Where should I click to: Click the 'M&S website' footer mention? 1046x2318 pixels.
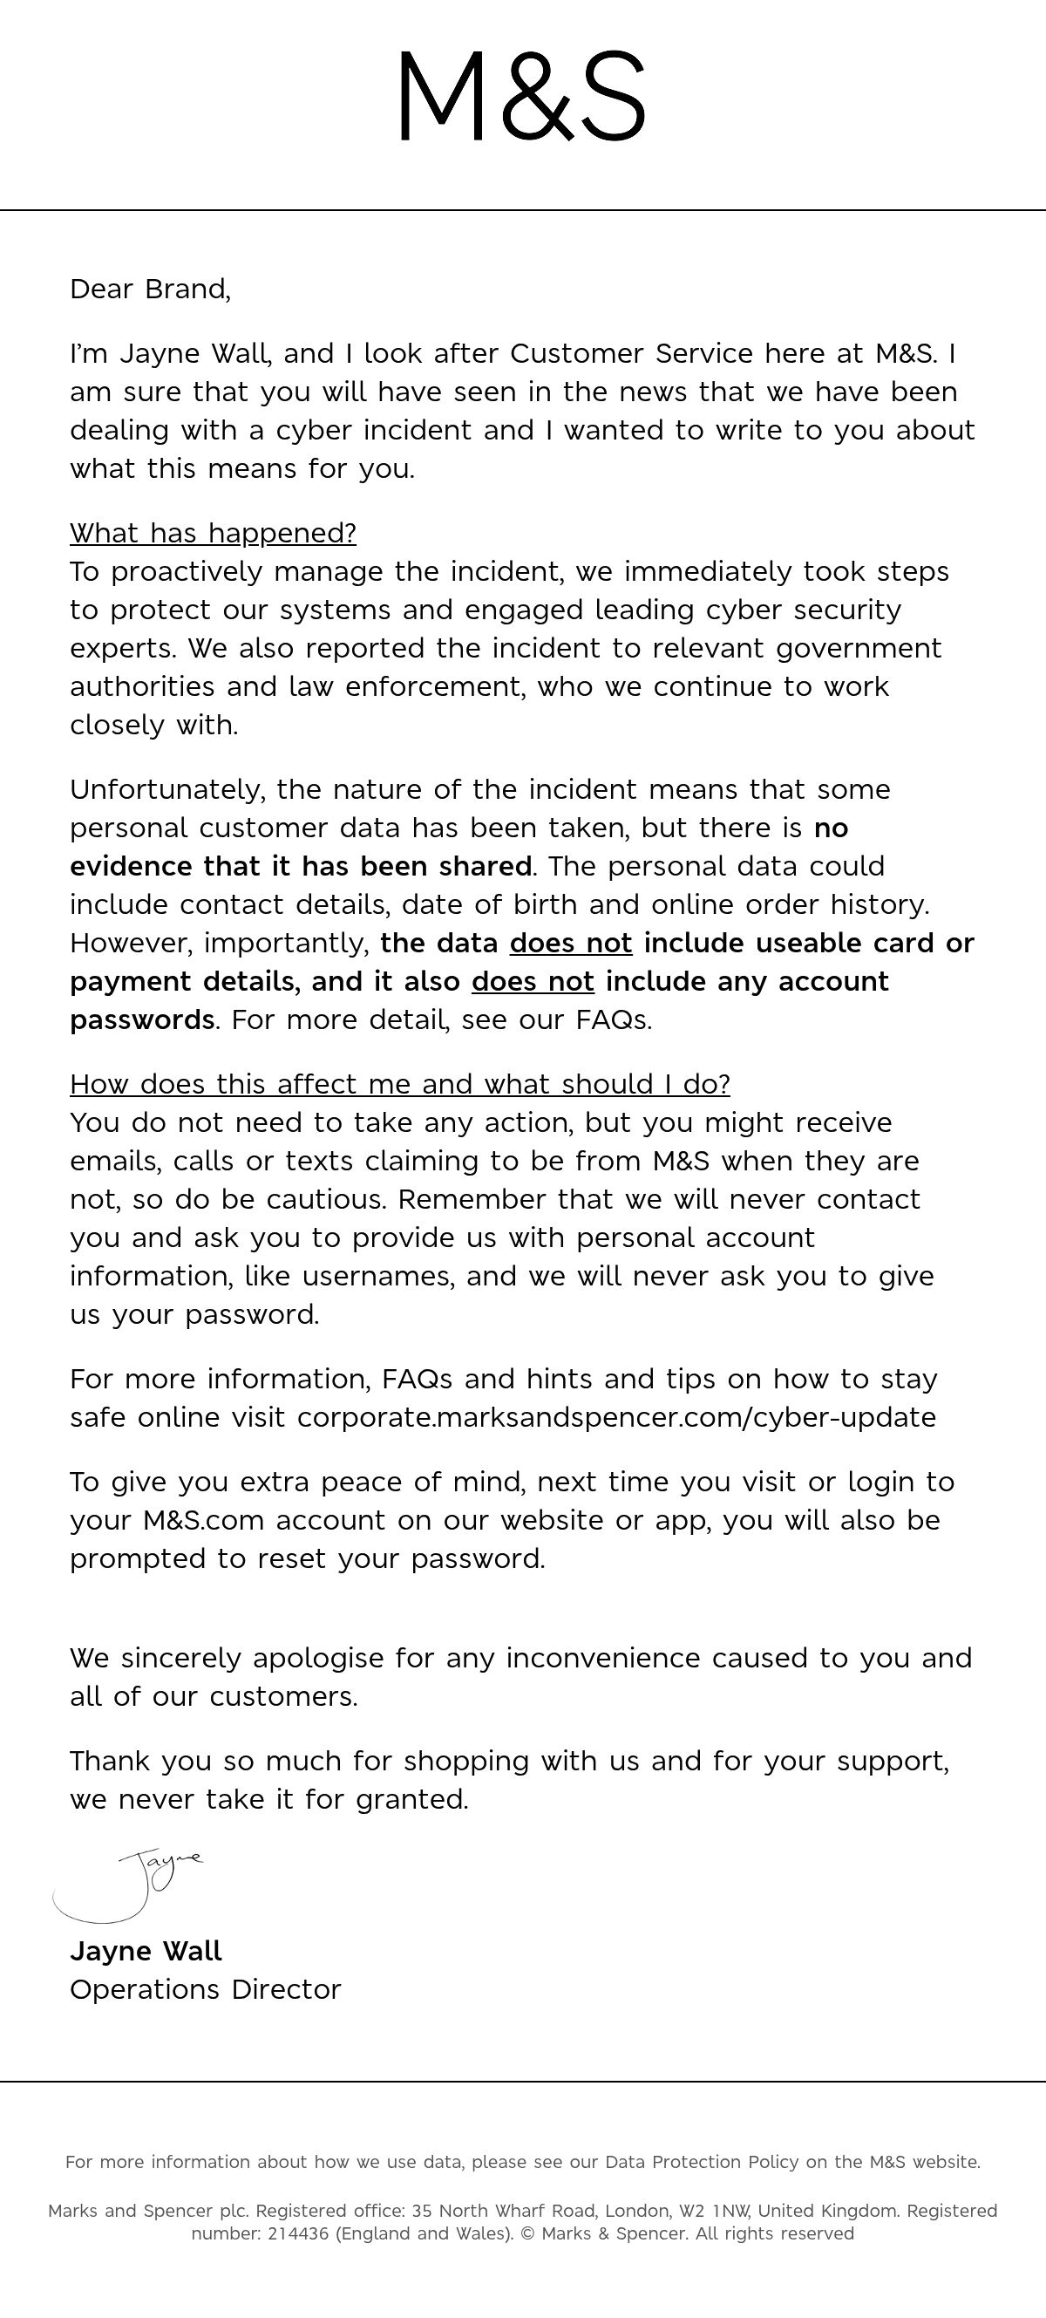pos(923,2161)
